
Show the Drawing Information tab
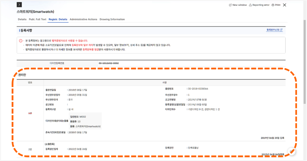[x=112, y=19]
